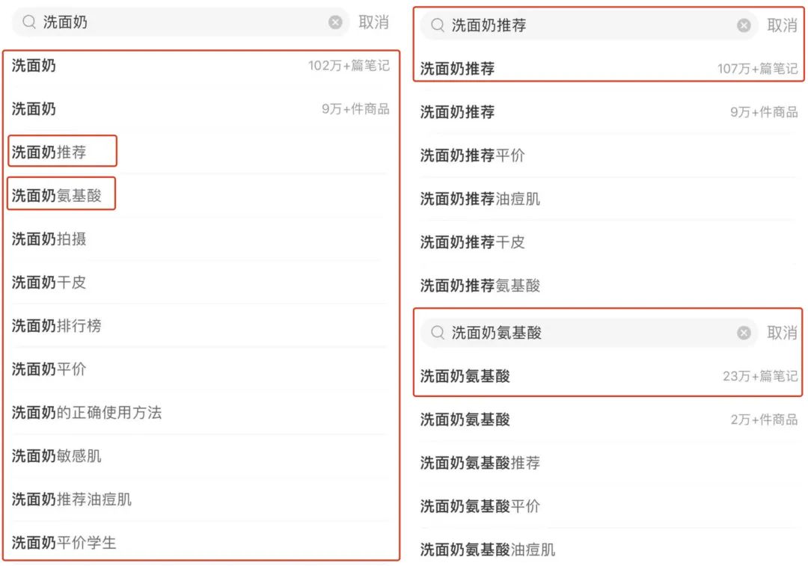808x566 pixels.
Task: Open the 洗面奶氨基酸 suggestion in the left list
Action: pos(61,194)
